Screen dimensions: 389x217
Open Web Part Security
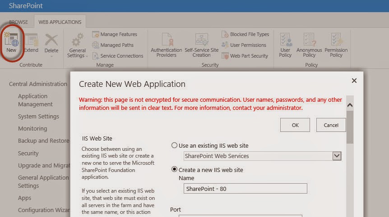245,56
